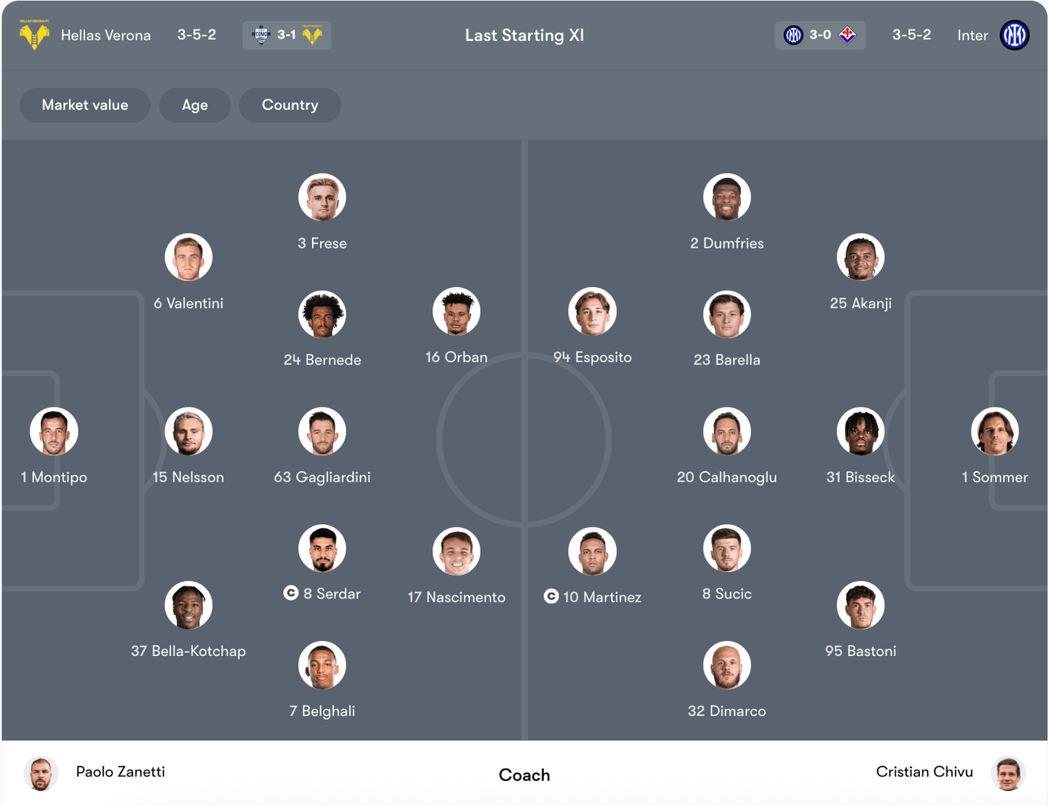Click Sommer's player avatar

(994, 432)
